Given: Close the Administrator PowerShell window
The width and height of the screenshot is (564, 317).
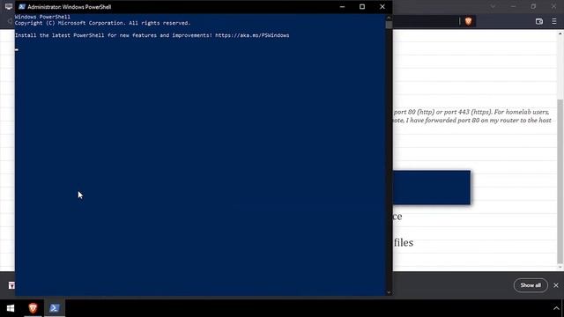Looking at the screenshot, I should [x=382, y=7].
